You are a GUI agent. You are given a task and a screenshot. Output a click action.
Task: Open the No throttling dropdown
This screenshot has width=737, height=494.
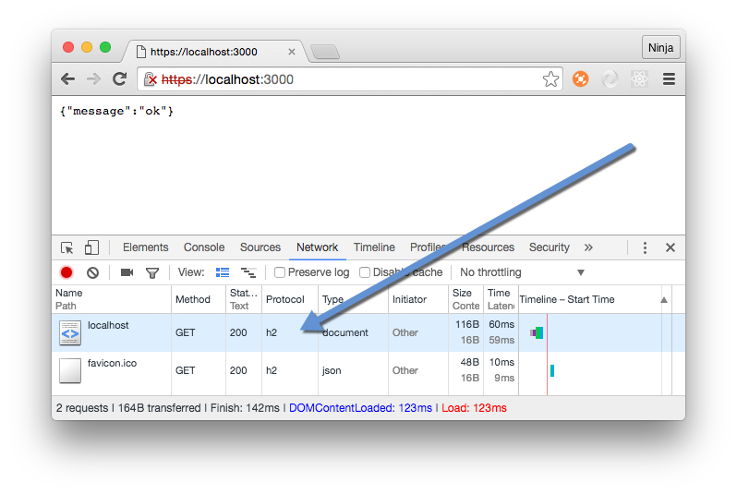click(x=522, y=272)
